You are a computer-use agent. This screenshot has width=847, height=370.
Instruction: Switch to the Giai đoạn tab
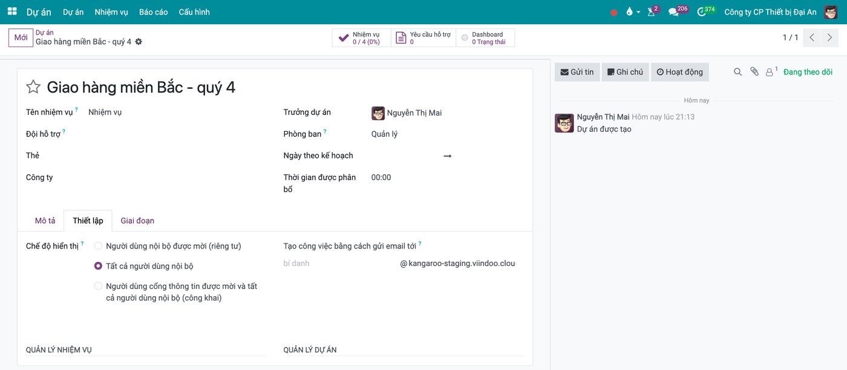click(x=137, y=221)
